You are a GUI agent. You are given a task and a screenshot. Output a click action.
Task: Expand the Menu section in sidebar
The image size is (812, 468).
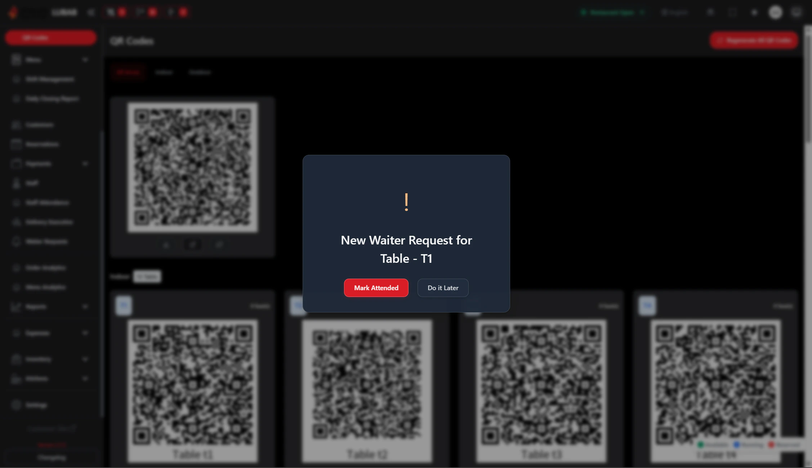click(85, 60)
